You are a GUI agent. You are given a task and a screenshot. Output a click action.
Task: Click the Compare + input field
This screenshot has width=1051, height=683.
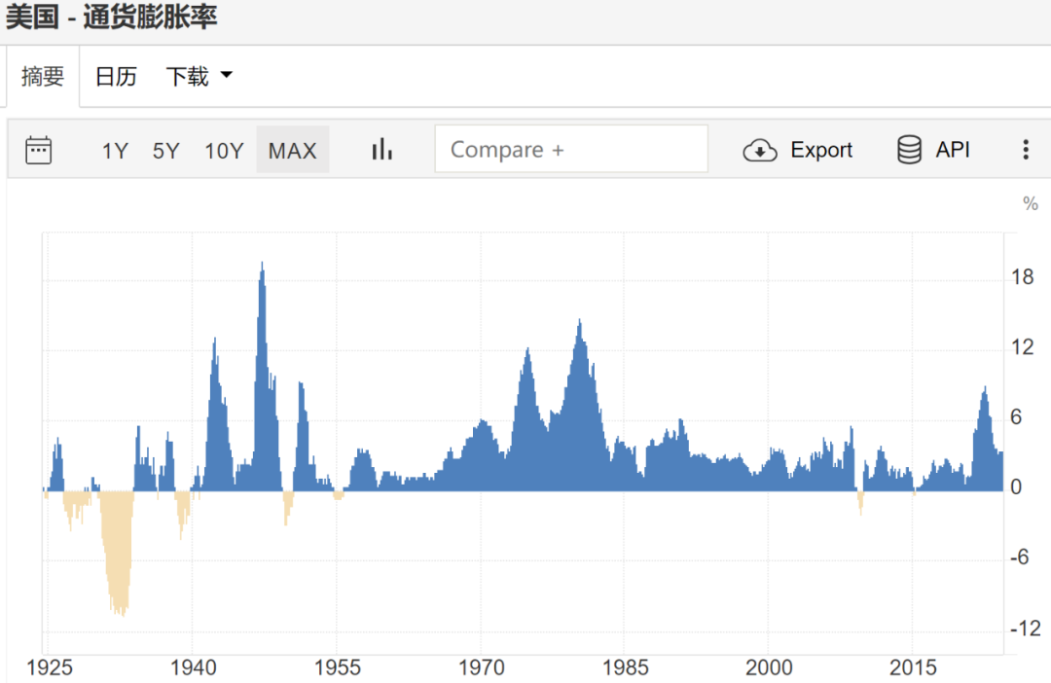click(571, 149)
